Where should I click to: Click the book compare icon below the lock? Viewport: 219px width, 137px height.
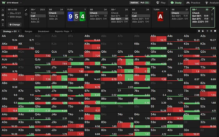tap(212, 19)
